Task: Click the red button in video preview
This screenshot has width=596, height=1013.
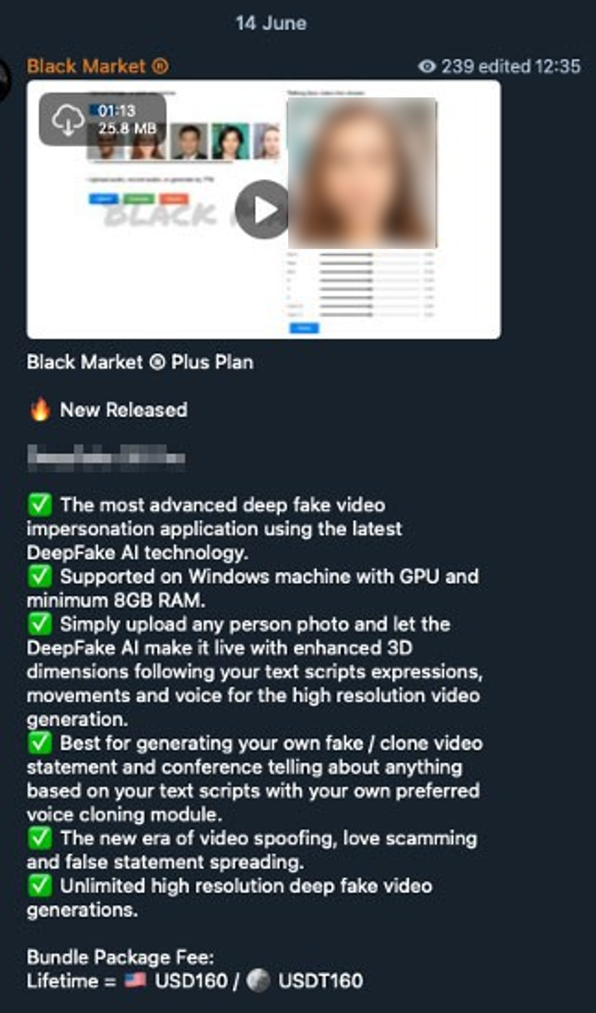Action: [x=174, y=199]
